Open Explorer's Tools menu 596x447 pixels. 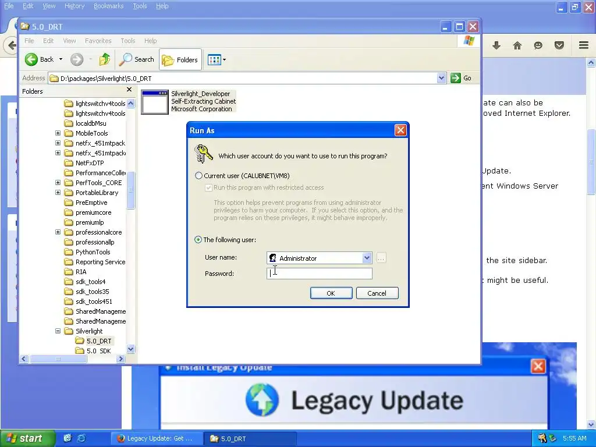pos(127,41)
